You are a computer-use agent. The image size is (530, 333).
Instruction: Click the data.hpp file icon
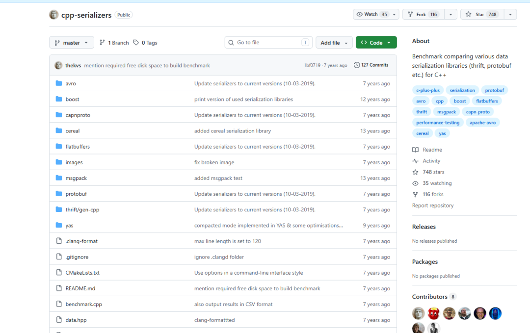point(59,319)
